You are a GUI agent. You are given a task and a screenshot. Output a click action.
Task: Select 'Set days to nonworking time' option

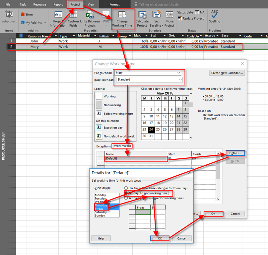126,193
